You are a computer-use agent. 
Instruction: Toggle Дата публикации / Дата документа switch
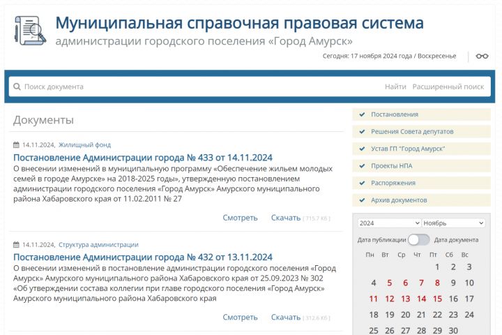(419, 240)
